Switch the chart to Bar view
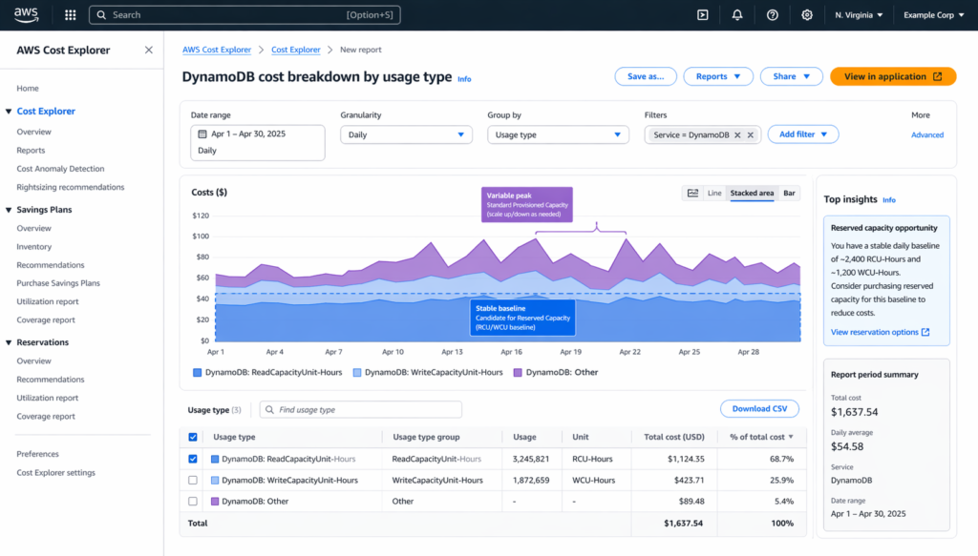 pyautogui.click(x=789, y=193)
